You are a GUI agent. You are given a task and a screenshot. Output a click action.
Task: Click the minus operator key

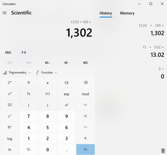point(85,127)
